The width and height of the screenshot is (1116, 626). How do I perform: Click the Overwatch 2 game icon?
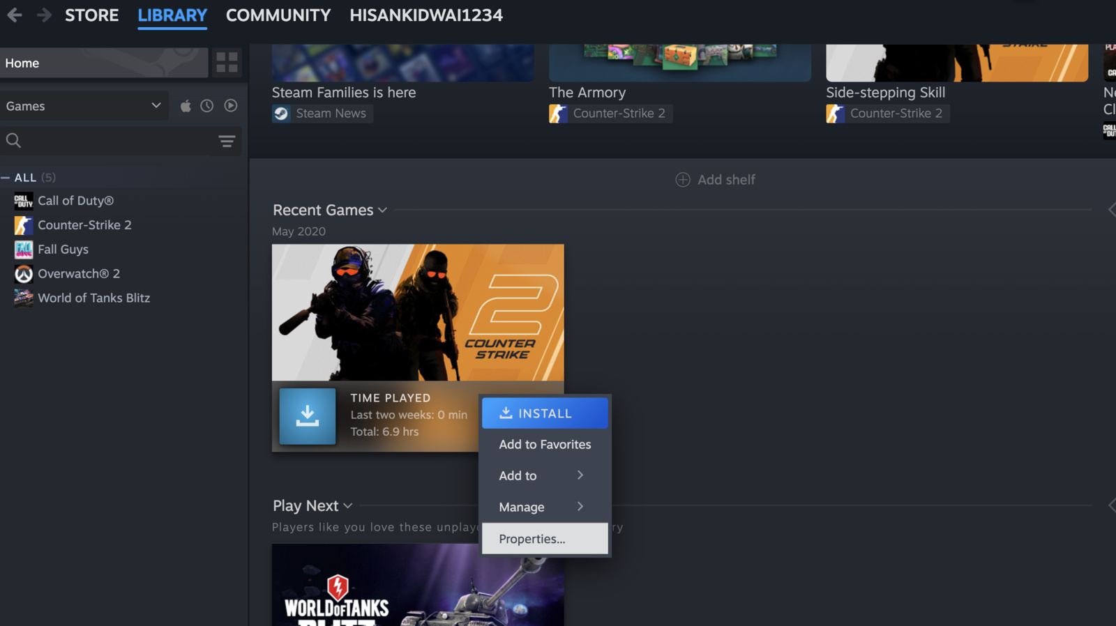point(24,274)
